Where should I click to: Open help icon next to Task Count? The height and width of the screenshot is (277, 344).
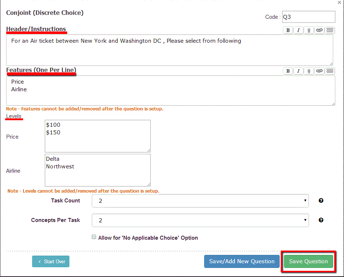point(321,201)
